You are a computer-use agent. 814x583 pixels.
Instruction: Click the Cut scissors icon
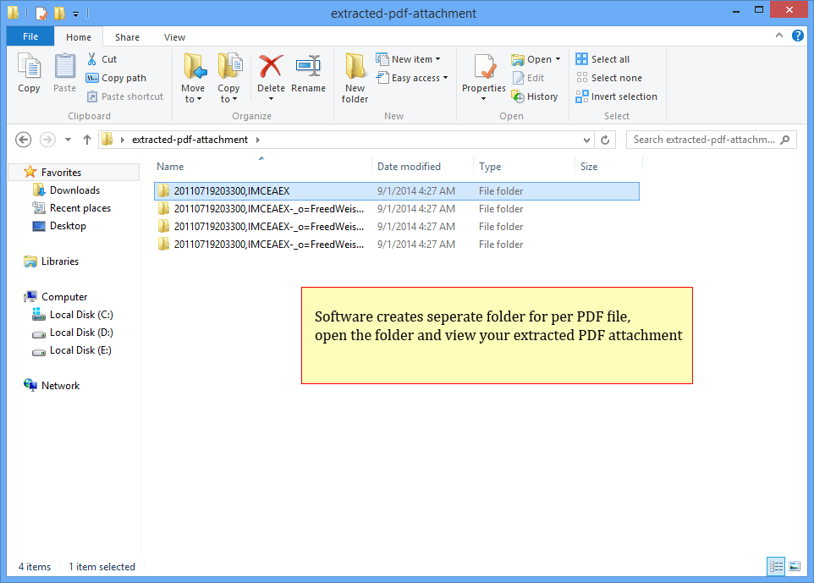[x=92, y=59]
